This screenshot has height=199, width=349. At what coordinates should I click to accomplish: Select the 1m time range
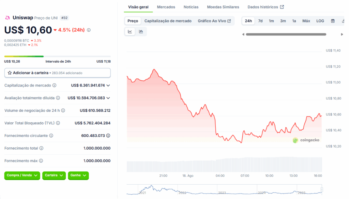(x=271, y=21)
